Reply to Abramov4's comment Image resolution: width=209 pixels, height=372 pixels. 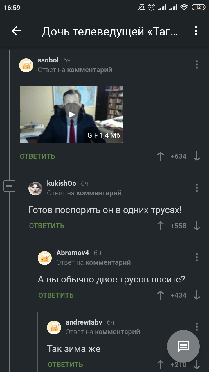pyautogui.click(x=56, y=295)
